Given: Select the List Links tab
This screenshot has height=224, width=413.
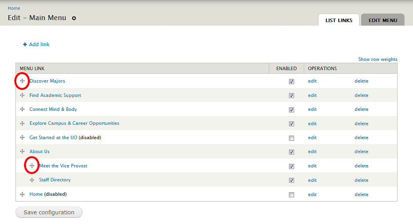Looking at the screenshot, I should [x=339, y=20].
